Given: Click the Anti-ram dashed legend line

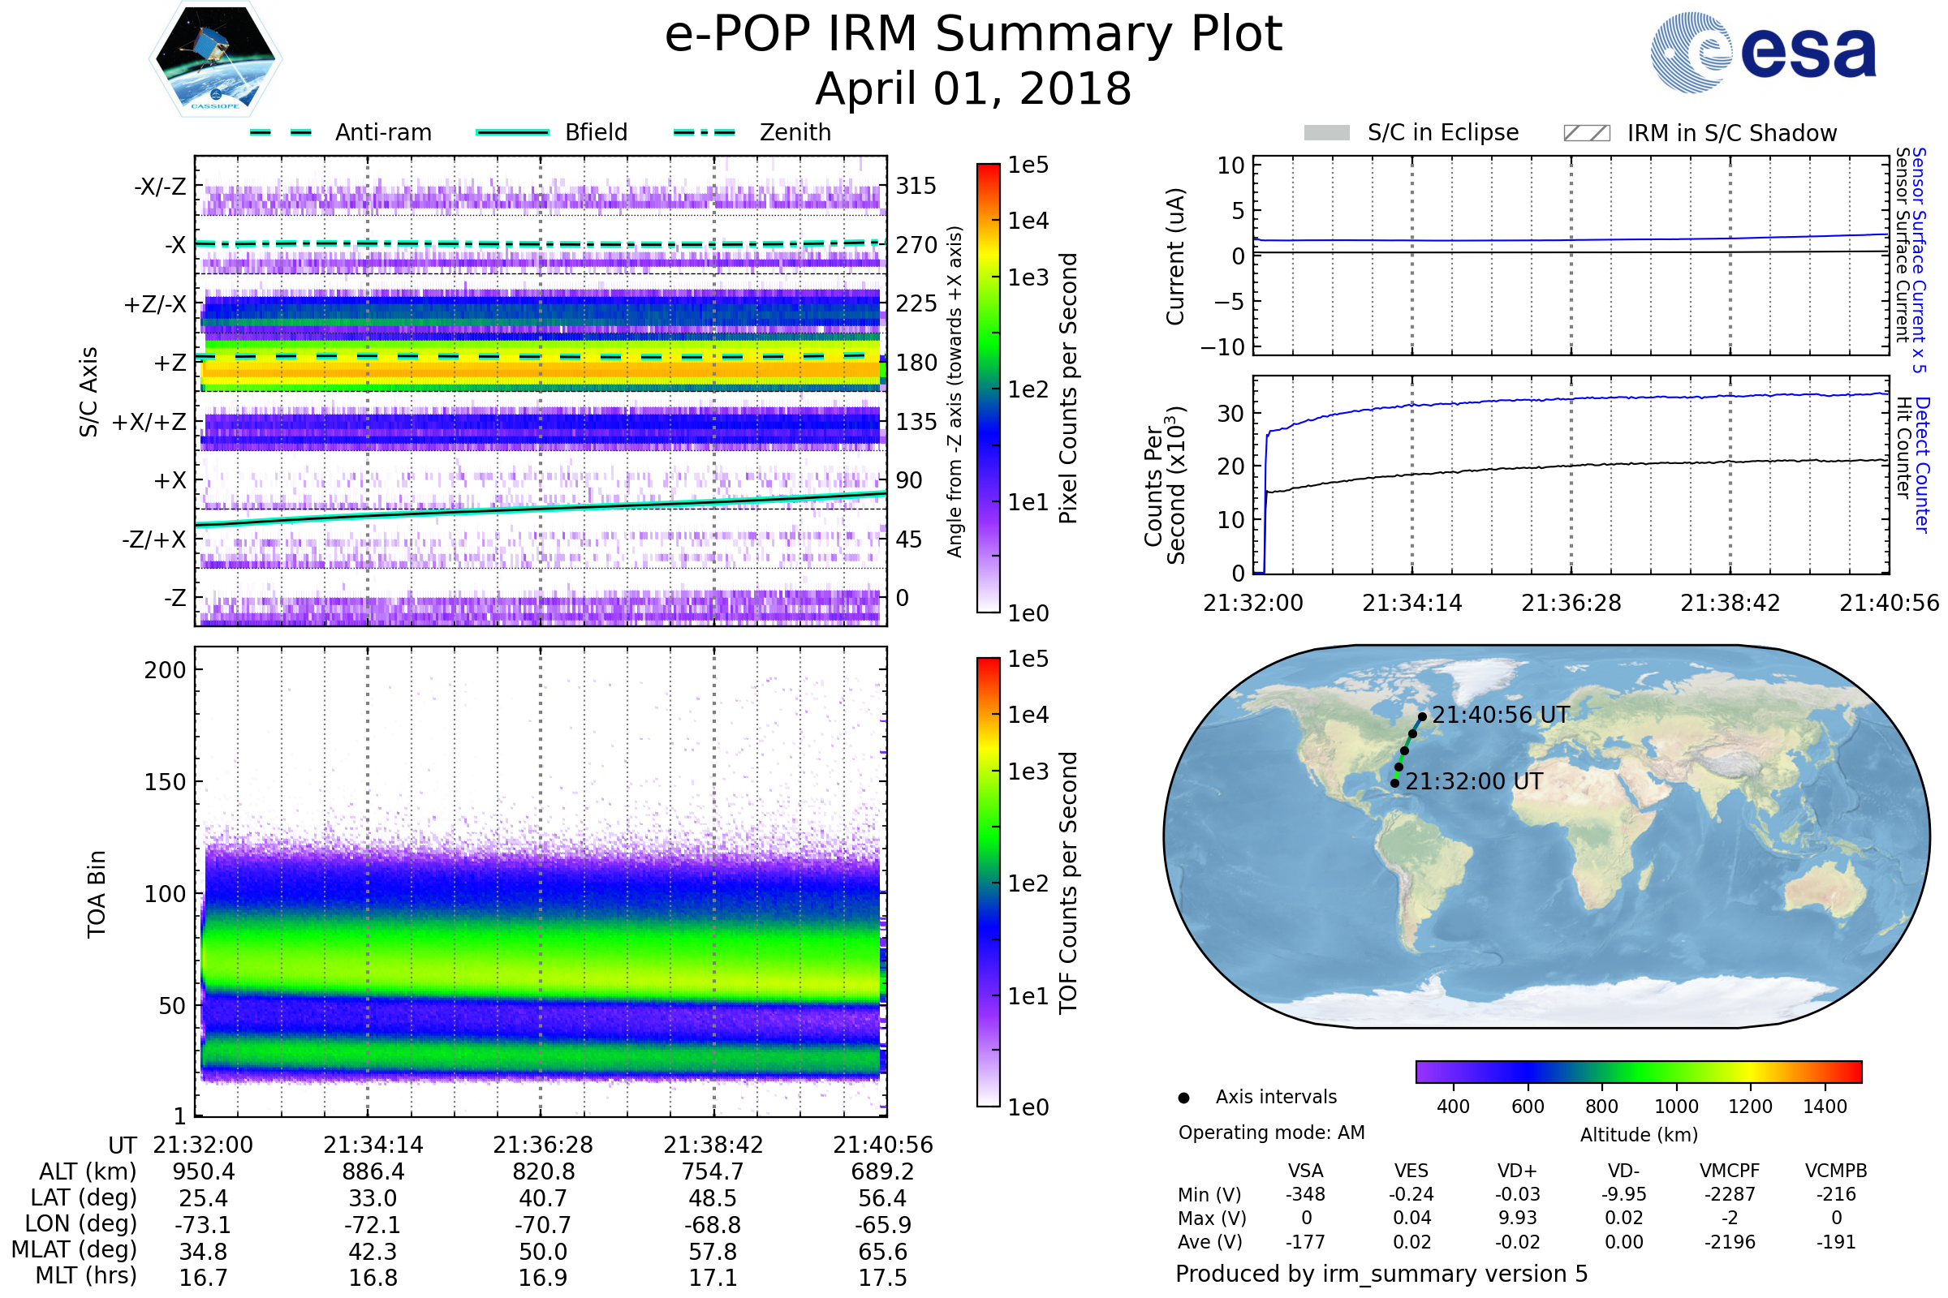Looking at the screenshot, I should tap(281, 132).
